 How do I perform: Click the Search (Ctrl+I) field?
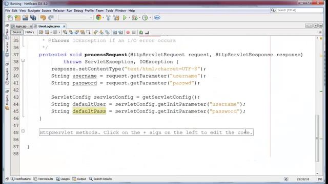297,10
